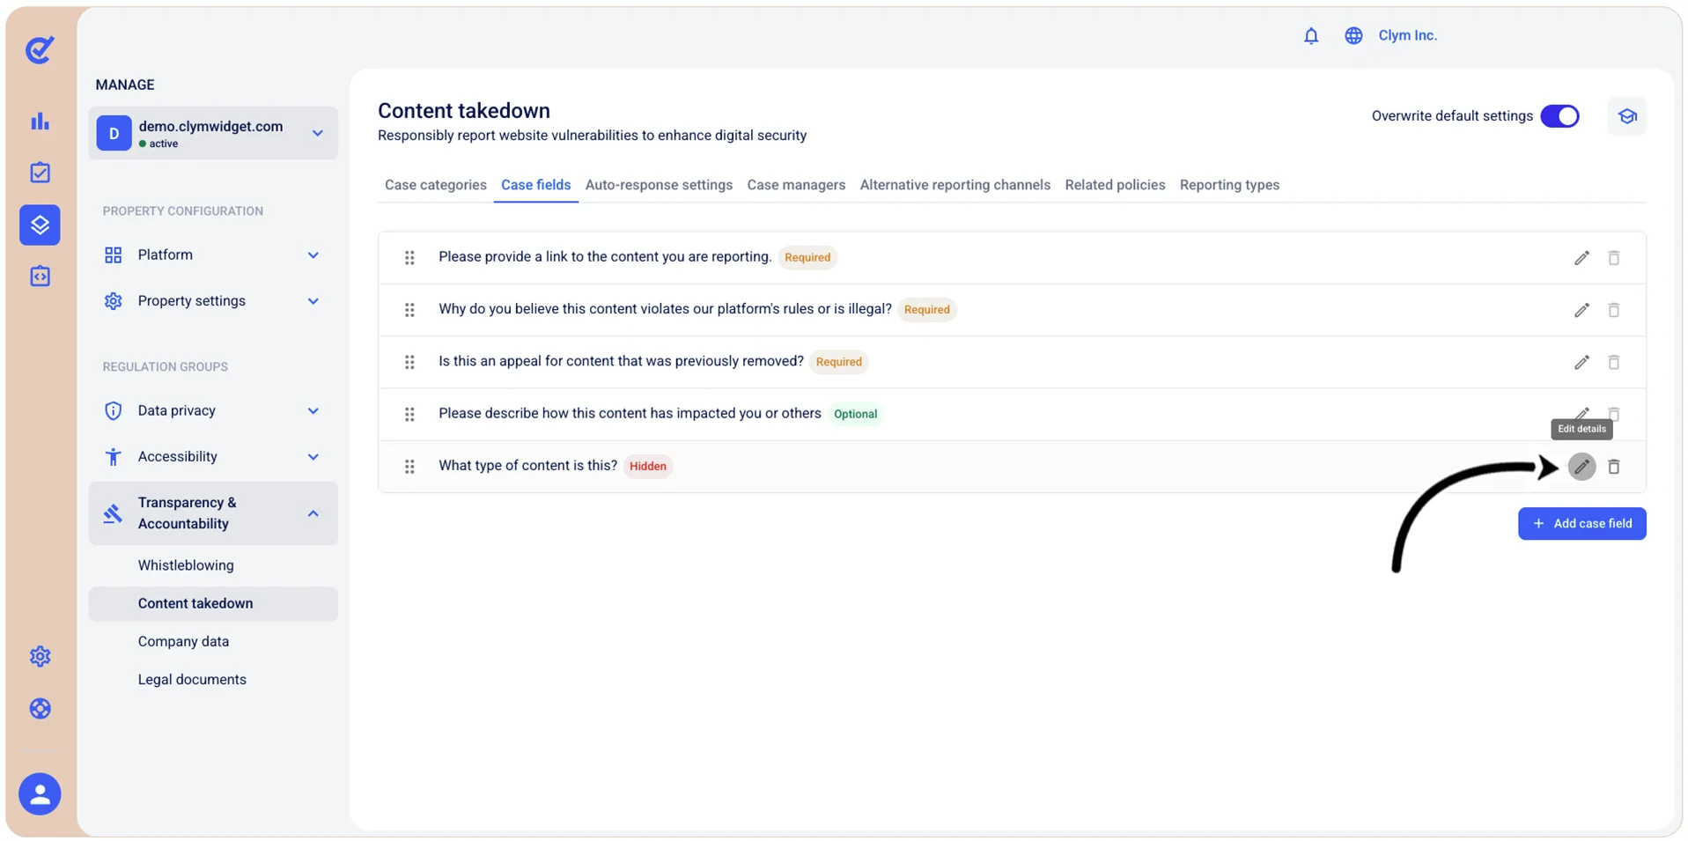
Task: Open the Case managers tab
Action: coord(796,185)
